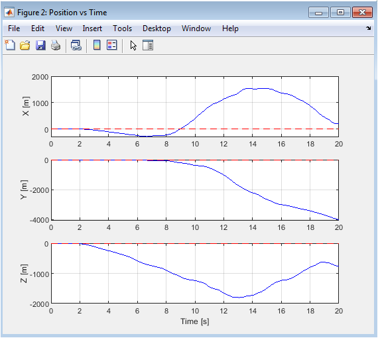
Task: Open the Desktop menu
Action: click(157, 28)
